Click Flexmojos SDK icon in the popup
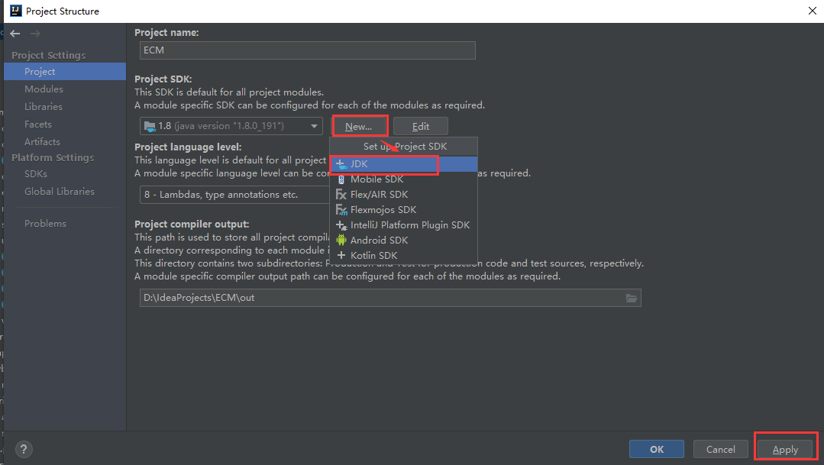The width and height of the screenshot is (824, 465). click(x=341, y=210)
